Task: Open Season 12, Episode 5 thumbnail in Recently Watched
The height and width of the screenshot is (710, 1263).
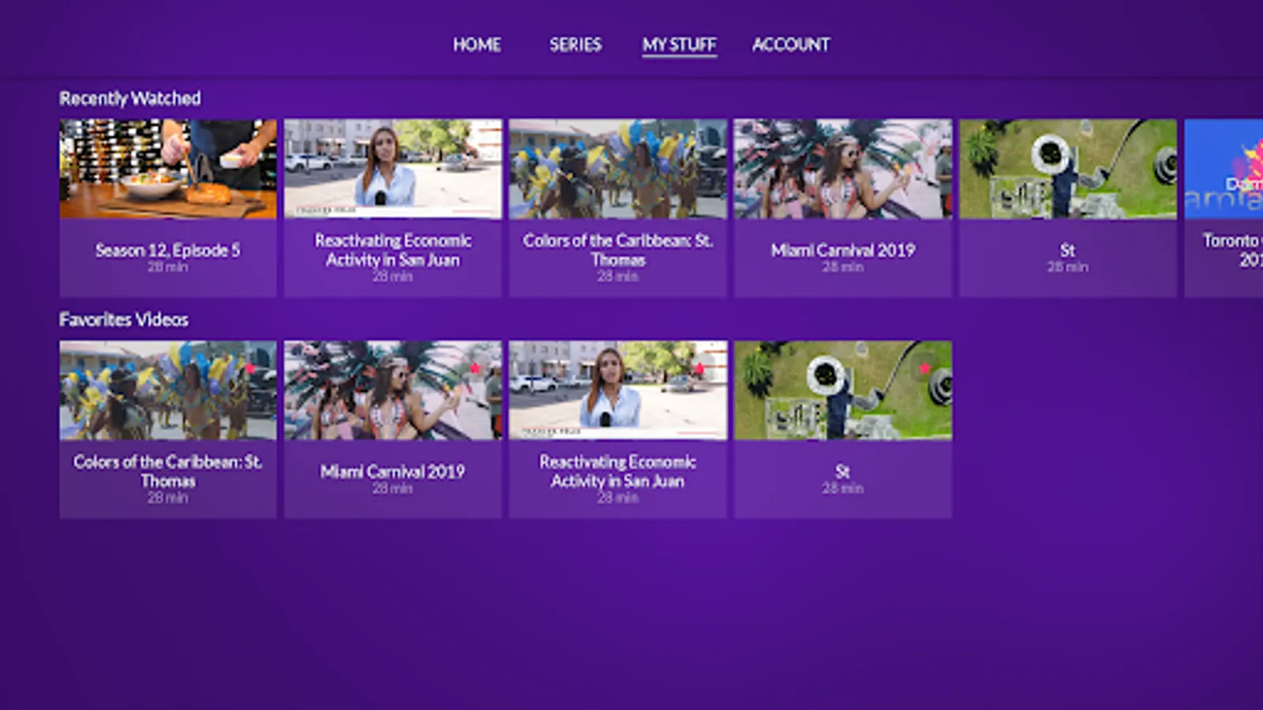Action: 168,169
